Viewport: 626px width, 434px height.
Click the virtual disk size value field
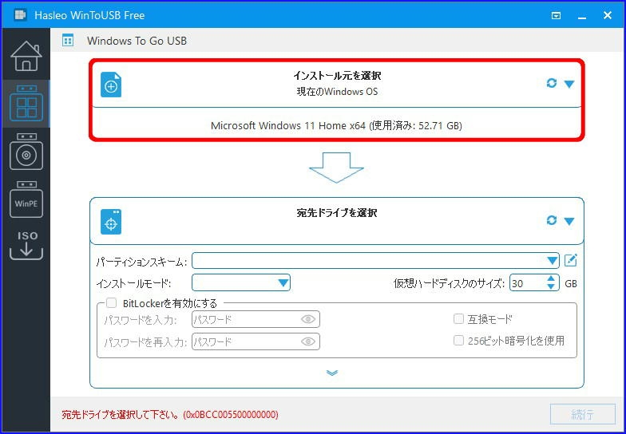click(x=527, y=283)
